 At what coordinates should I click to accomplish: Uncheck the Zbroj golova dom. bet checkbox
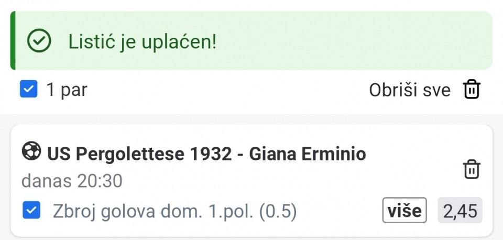(x=31, y=211)
